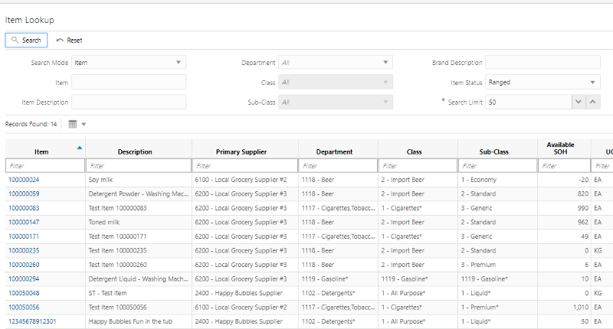Focus the Class column filter box

[418, 166]
